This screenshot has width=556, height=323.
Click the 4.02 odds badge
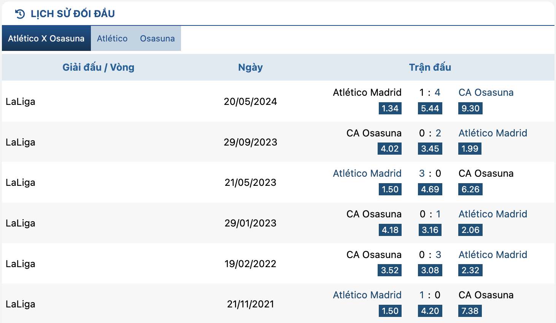point(390,149)
